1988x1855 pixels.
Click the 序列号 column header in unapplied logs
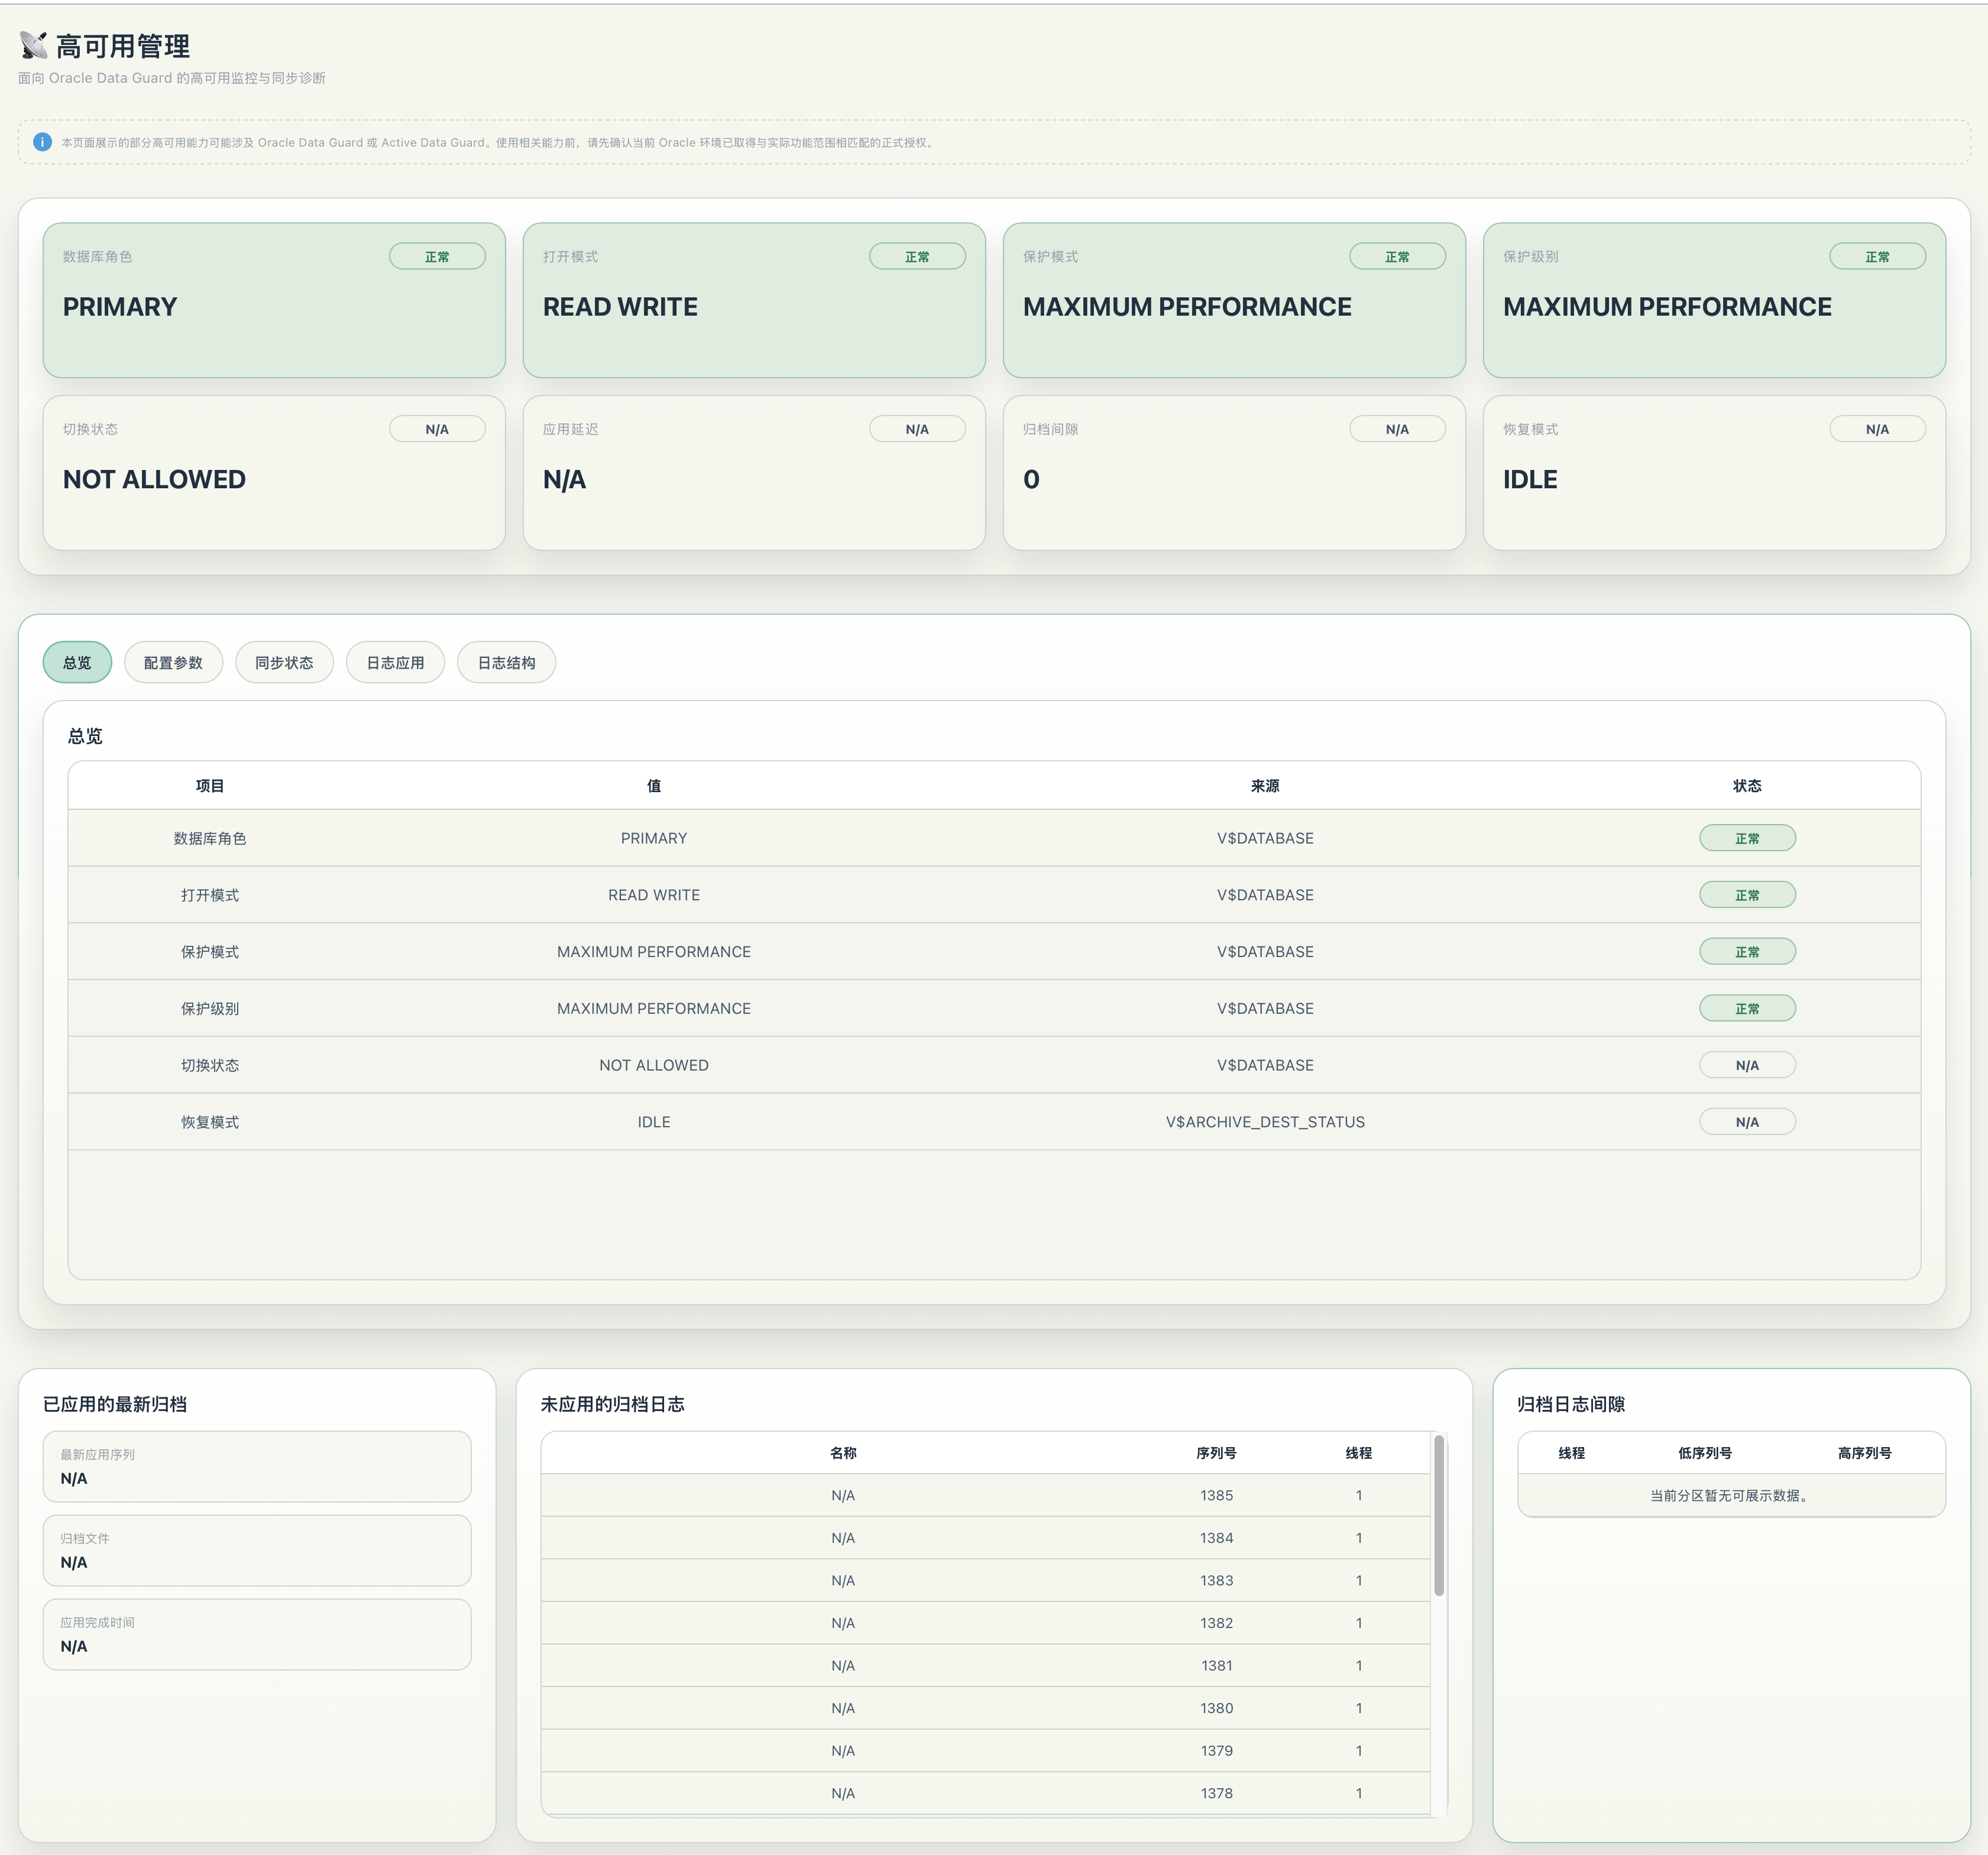point(1216,1453)
